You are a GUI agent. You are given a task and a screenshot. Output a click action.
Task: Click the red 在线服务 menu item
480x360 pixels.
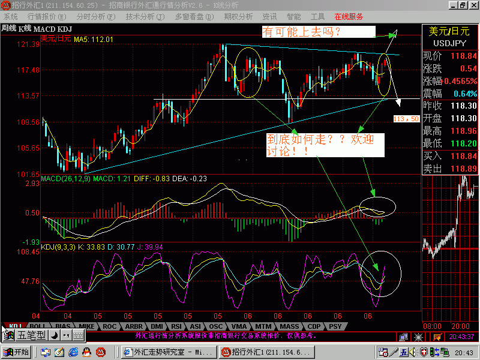[x=349, y=17]
